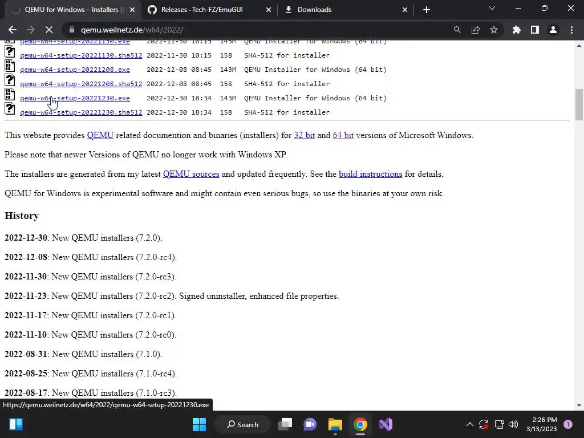584x438 pixels.
Task: Click the 2022-12-30 history entry
Action: [83, 238]
